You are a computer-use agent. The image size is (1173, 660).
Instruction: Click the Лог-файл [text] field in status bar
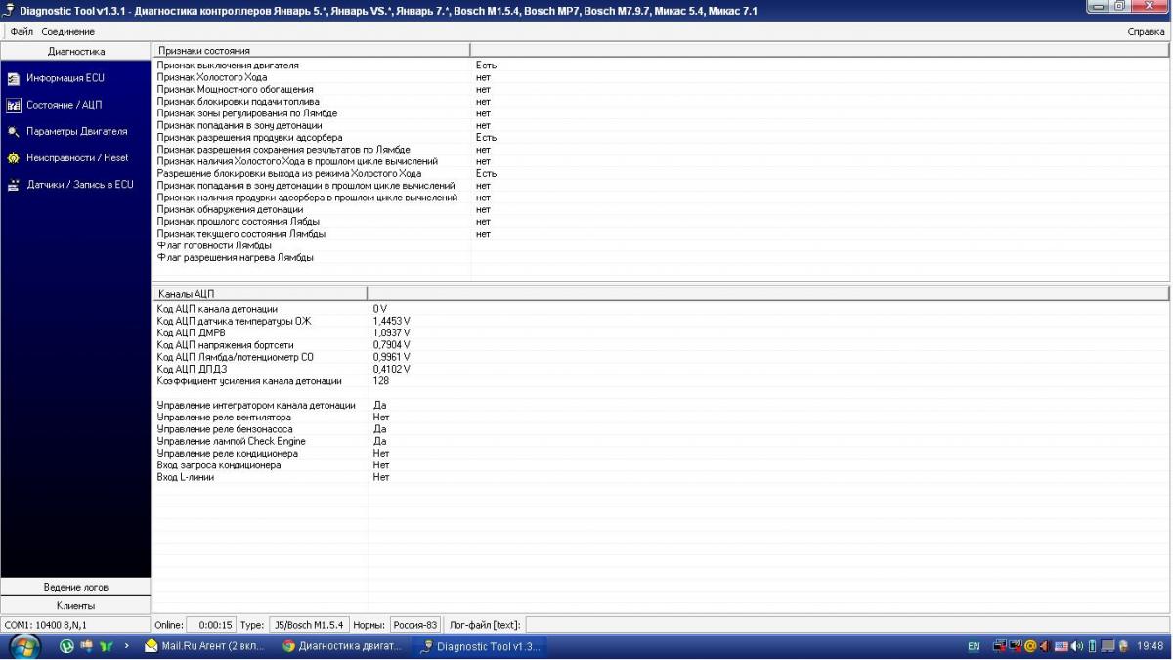point(847,625)
